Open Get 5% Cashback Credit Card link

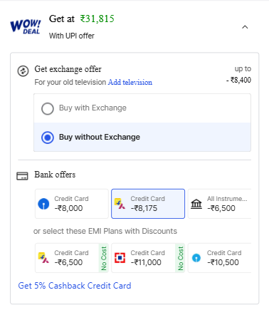75,286
